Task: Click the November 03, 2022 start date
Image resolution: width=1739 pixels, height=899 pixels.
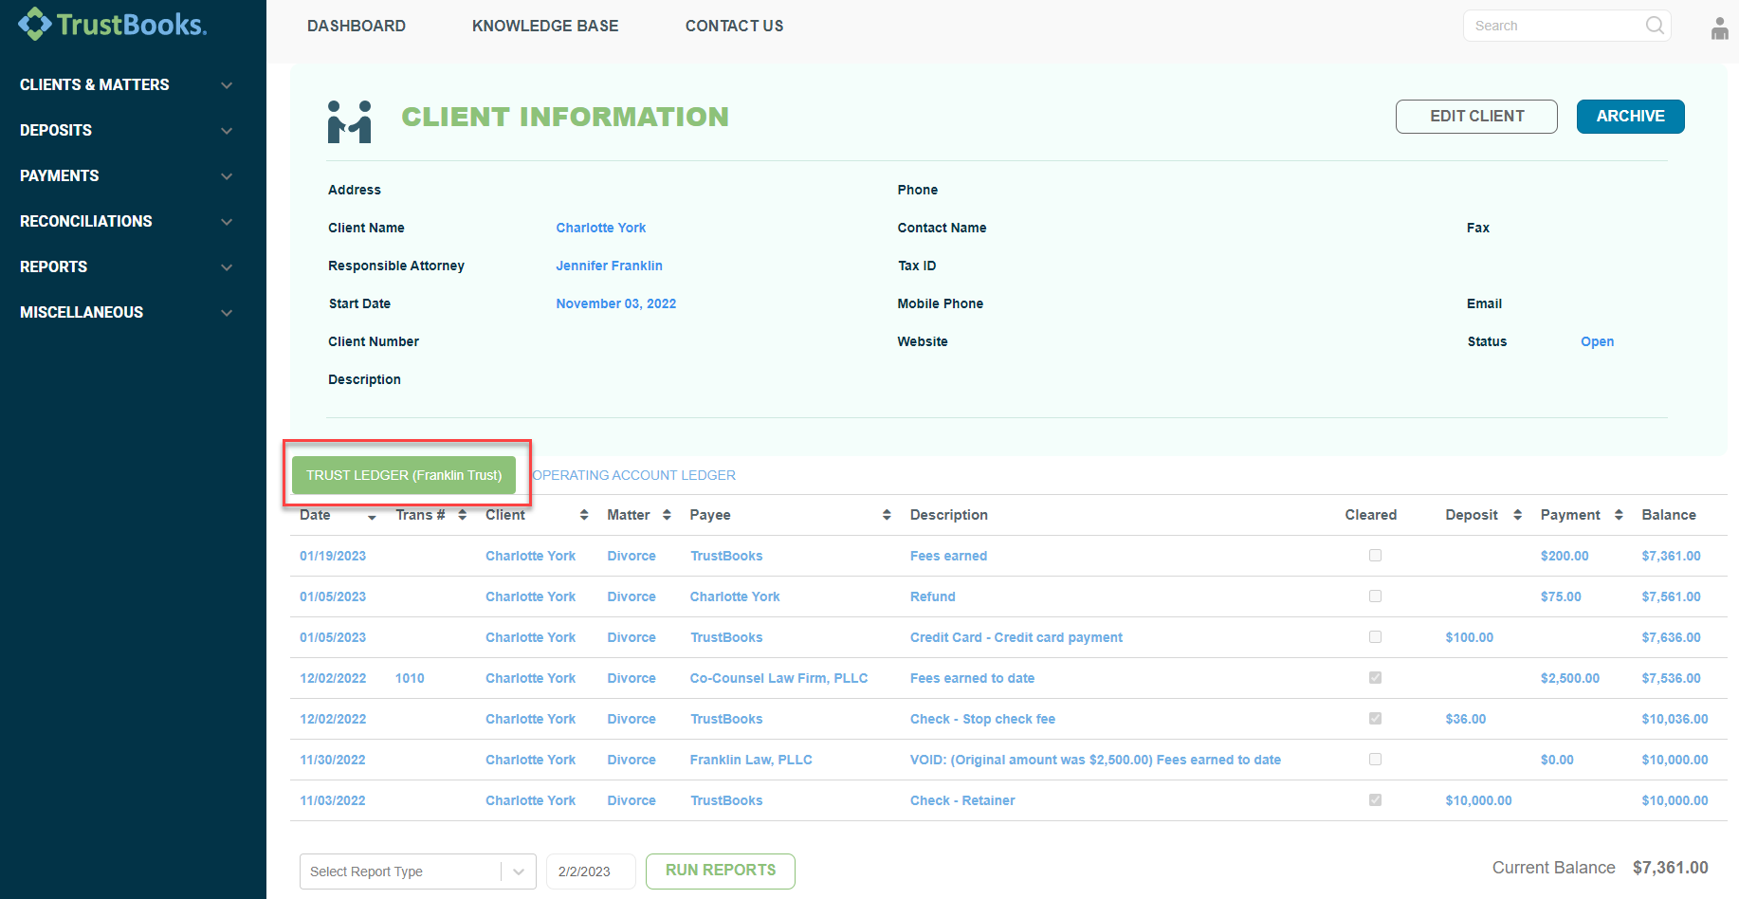Action: [616, 303]
